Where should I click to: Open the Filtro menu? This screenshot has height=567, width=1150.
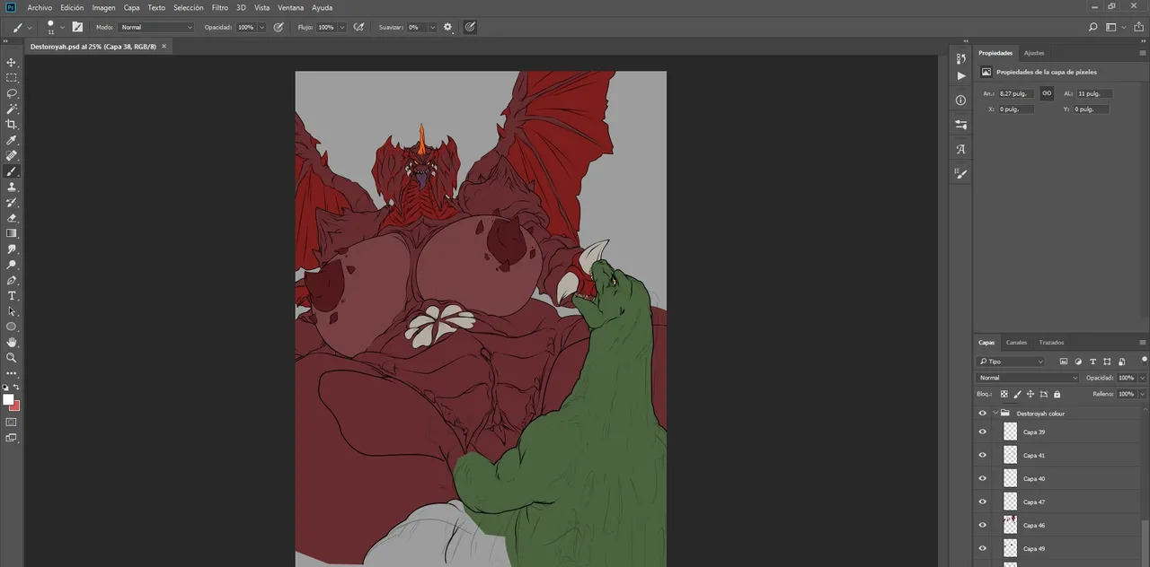220,7
